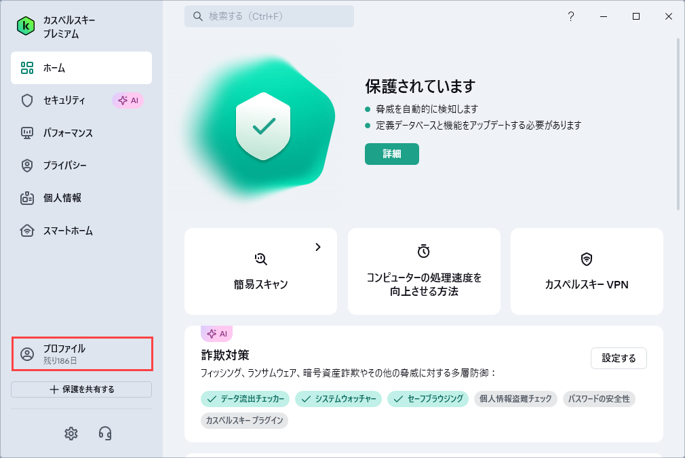685x458 pixels.
Task: Click the smart home wifi-house icon
Action: point(27,230)
